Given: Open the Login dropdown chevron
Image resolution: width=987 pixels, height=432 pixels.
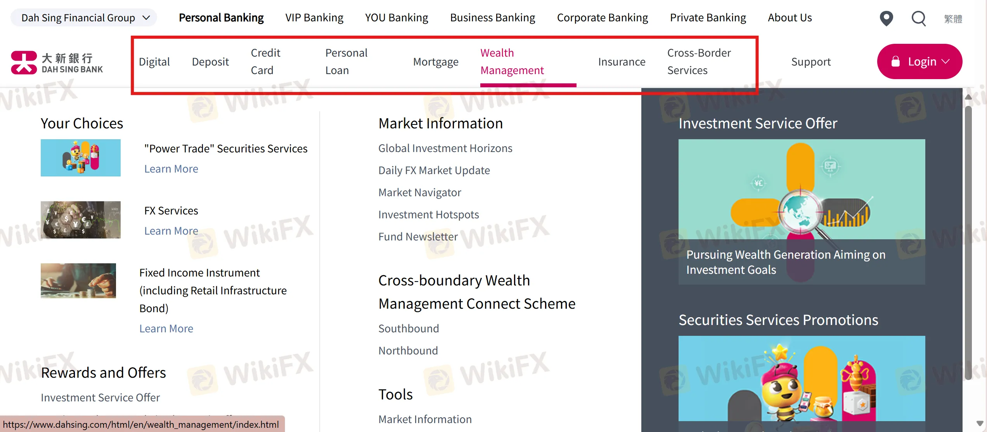Looking at the screenshot, I should coord(945,61).
